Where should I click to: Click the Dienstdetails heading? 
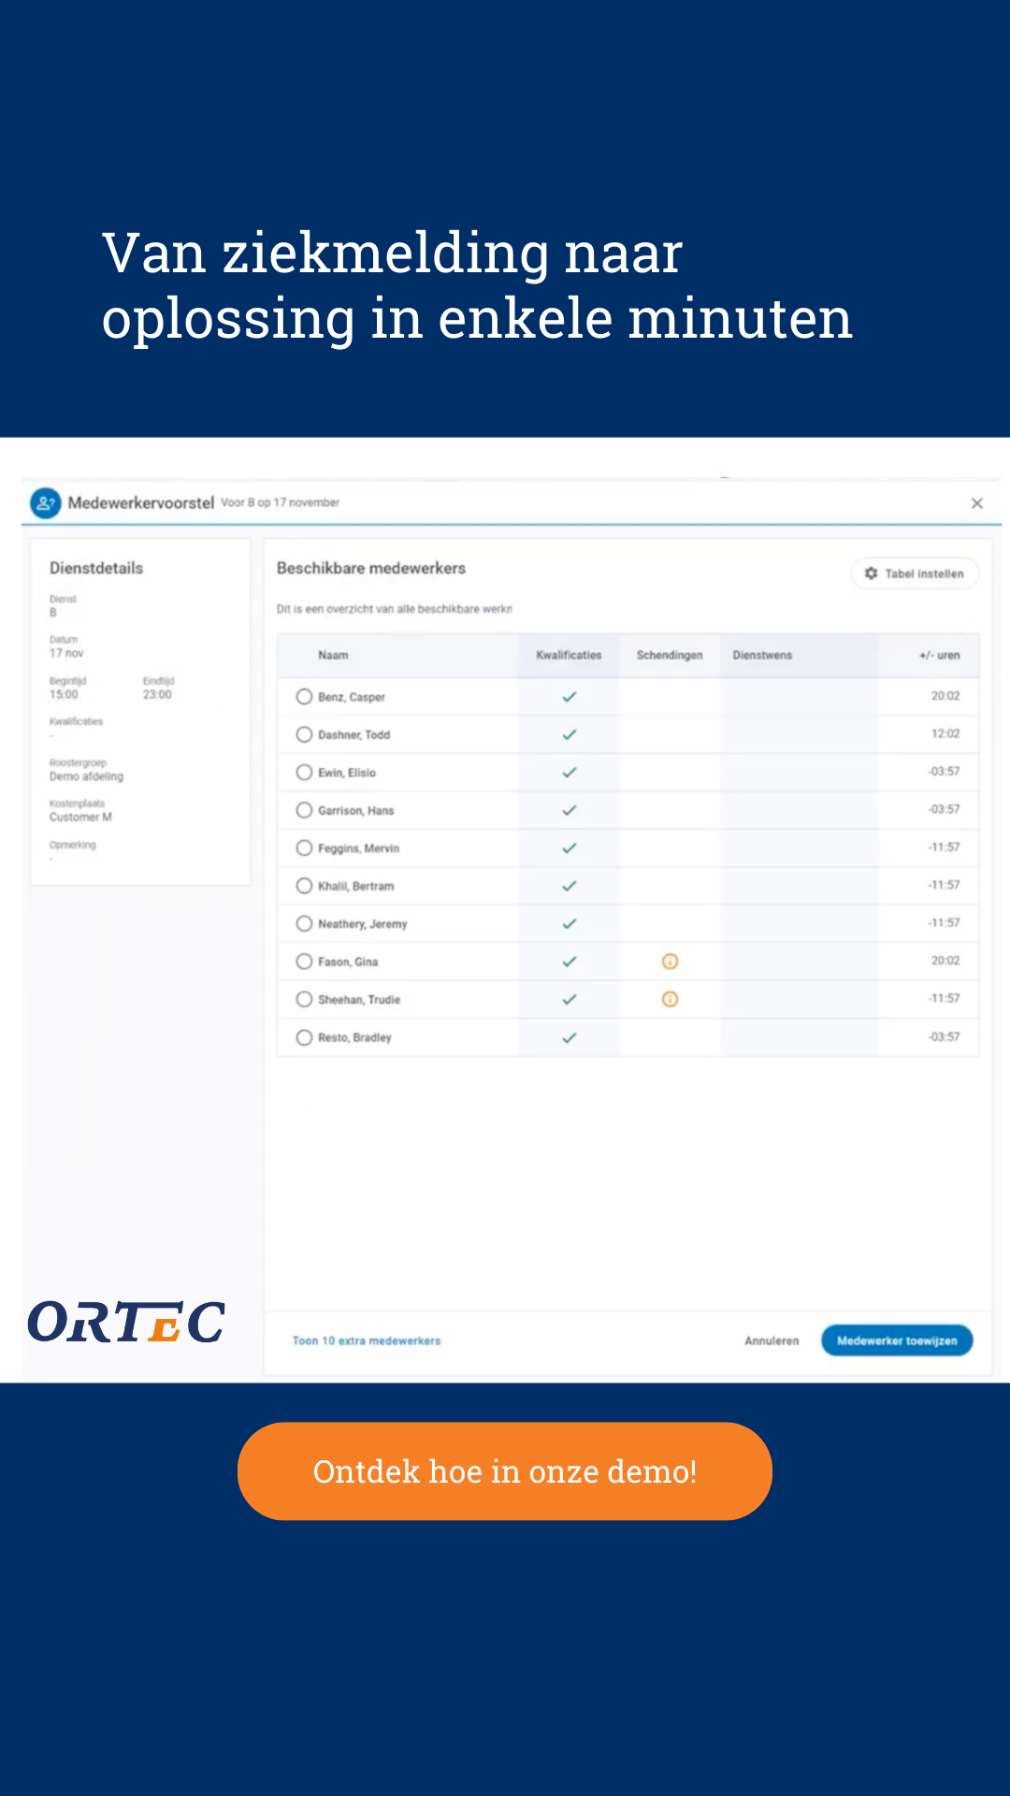(96, 568)
